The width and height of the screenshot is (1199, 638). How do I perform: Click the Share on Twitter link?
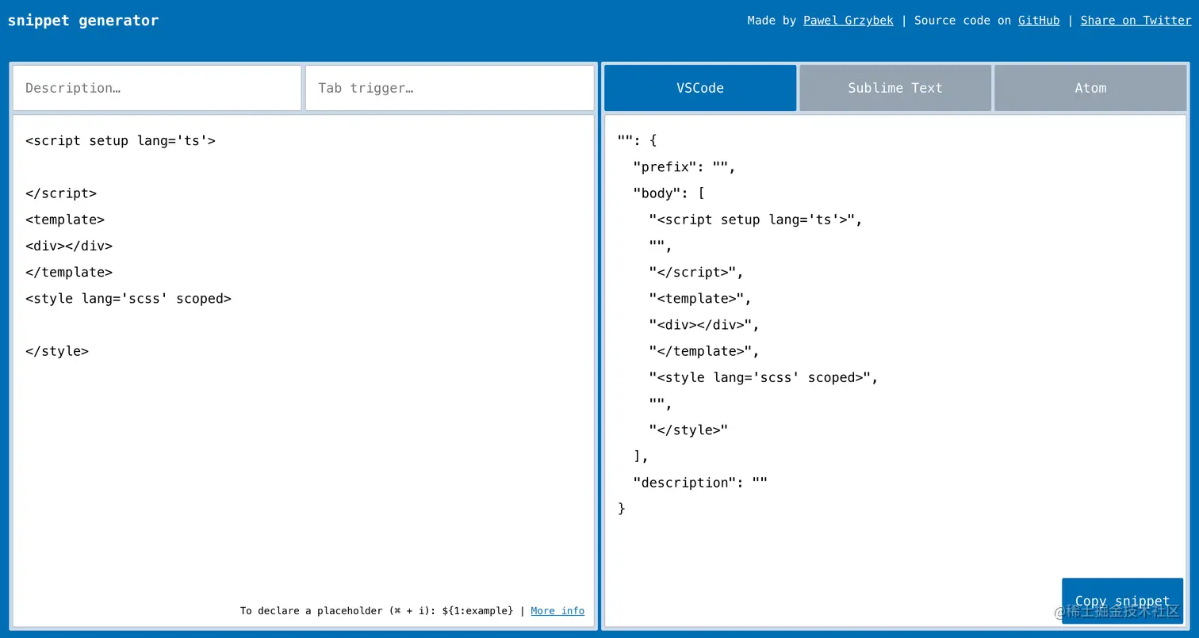1136,21
